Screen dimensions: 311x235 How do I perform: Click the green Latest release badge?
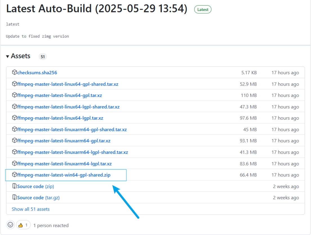pos(203,10)
